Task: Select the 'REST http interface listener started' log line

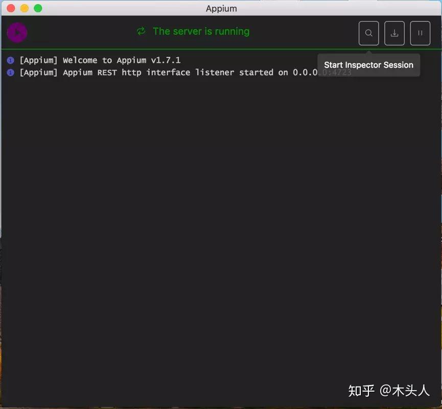Action: [x=185, y=73]
